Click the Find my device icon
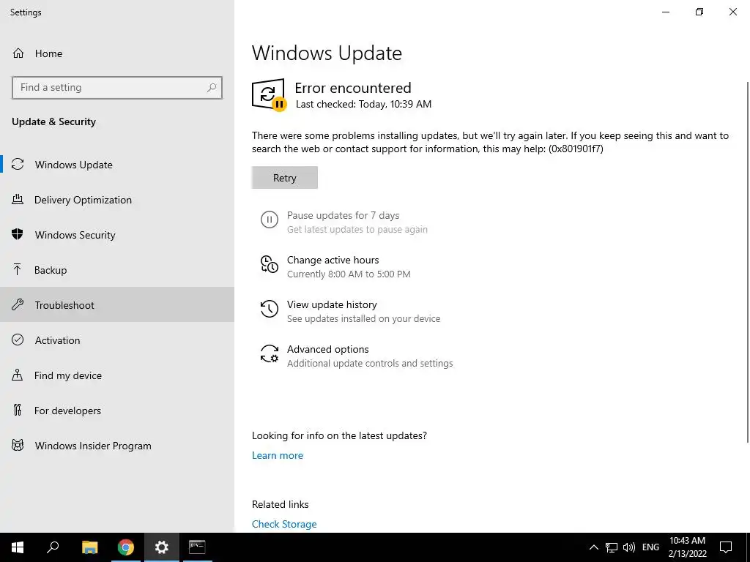Screen dimensions: 750x562 tap(18, 375)
